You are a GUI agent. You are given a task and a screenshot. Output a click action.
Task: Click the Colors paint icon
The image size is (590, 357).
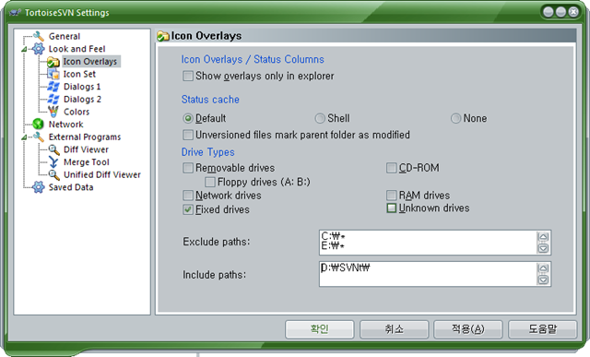53,112
